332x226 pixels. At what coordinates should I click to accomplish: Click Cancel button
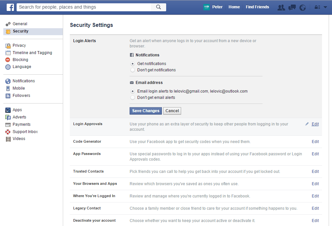click(x=172, y=111)
